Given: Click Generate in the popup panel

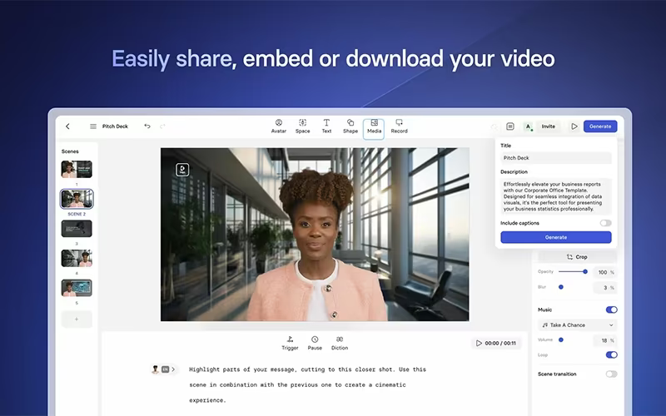Looking at the screenshot, I should (x=555, y=237).
